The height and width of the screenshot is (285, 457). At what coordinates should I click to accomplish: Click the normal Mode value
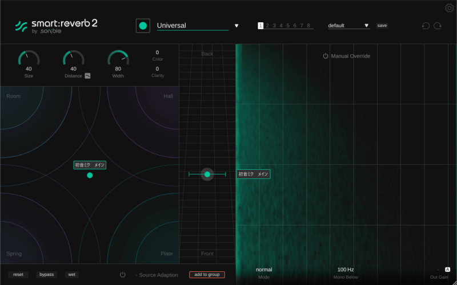click(264, 270)
